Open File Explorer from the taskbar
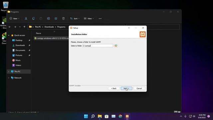213x120 pixels. (x=100, y=116)
